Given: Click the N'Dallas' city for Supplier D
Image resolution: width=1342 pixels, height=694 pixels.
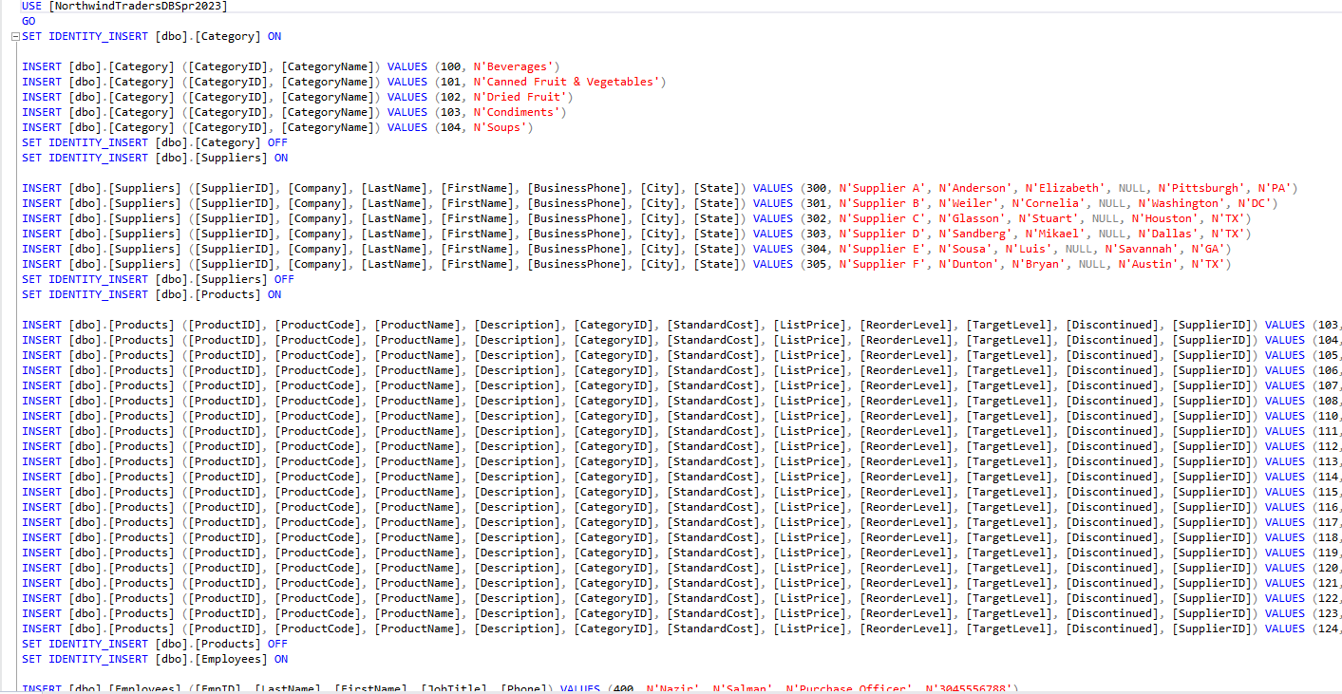Looking at the screenshot, I should pos(1170,233).
